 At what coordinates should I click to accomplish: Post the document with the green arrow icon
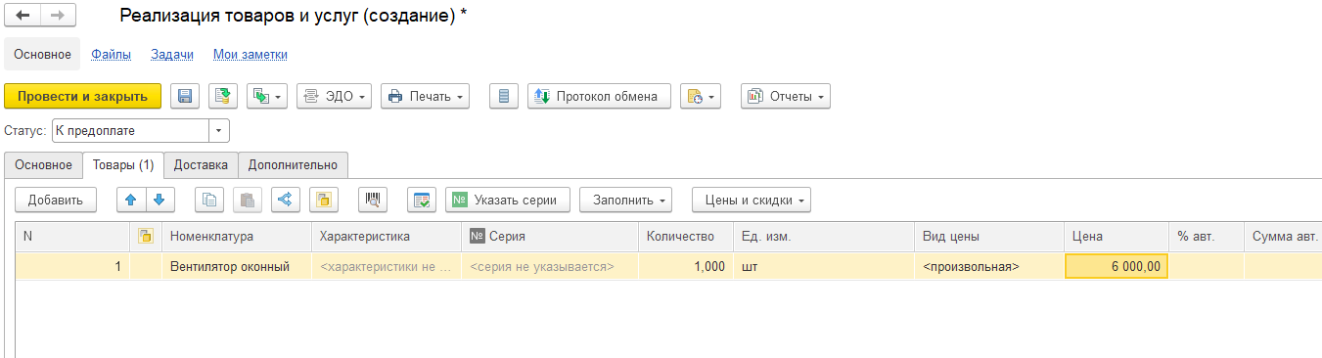click(x=223, y=96)
